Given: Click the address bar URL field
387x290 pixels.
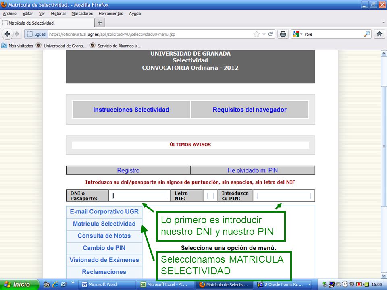Looking at the screenshot, I should click(x=150, y=34).
